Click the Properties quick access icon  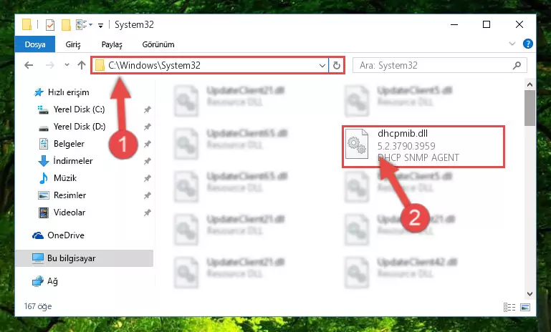click(50, 25)
